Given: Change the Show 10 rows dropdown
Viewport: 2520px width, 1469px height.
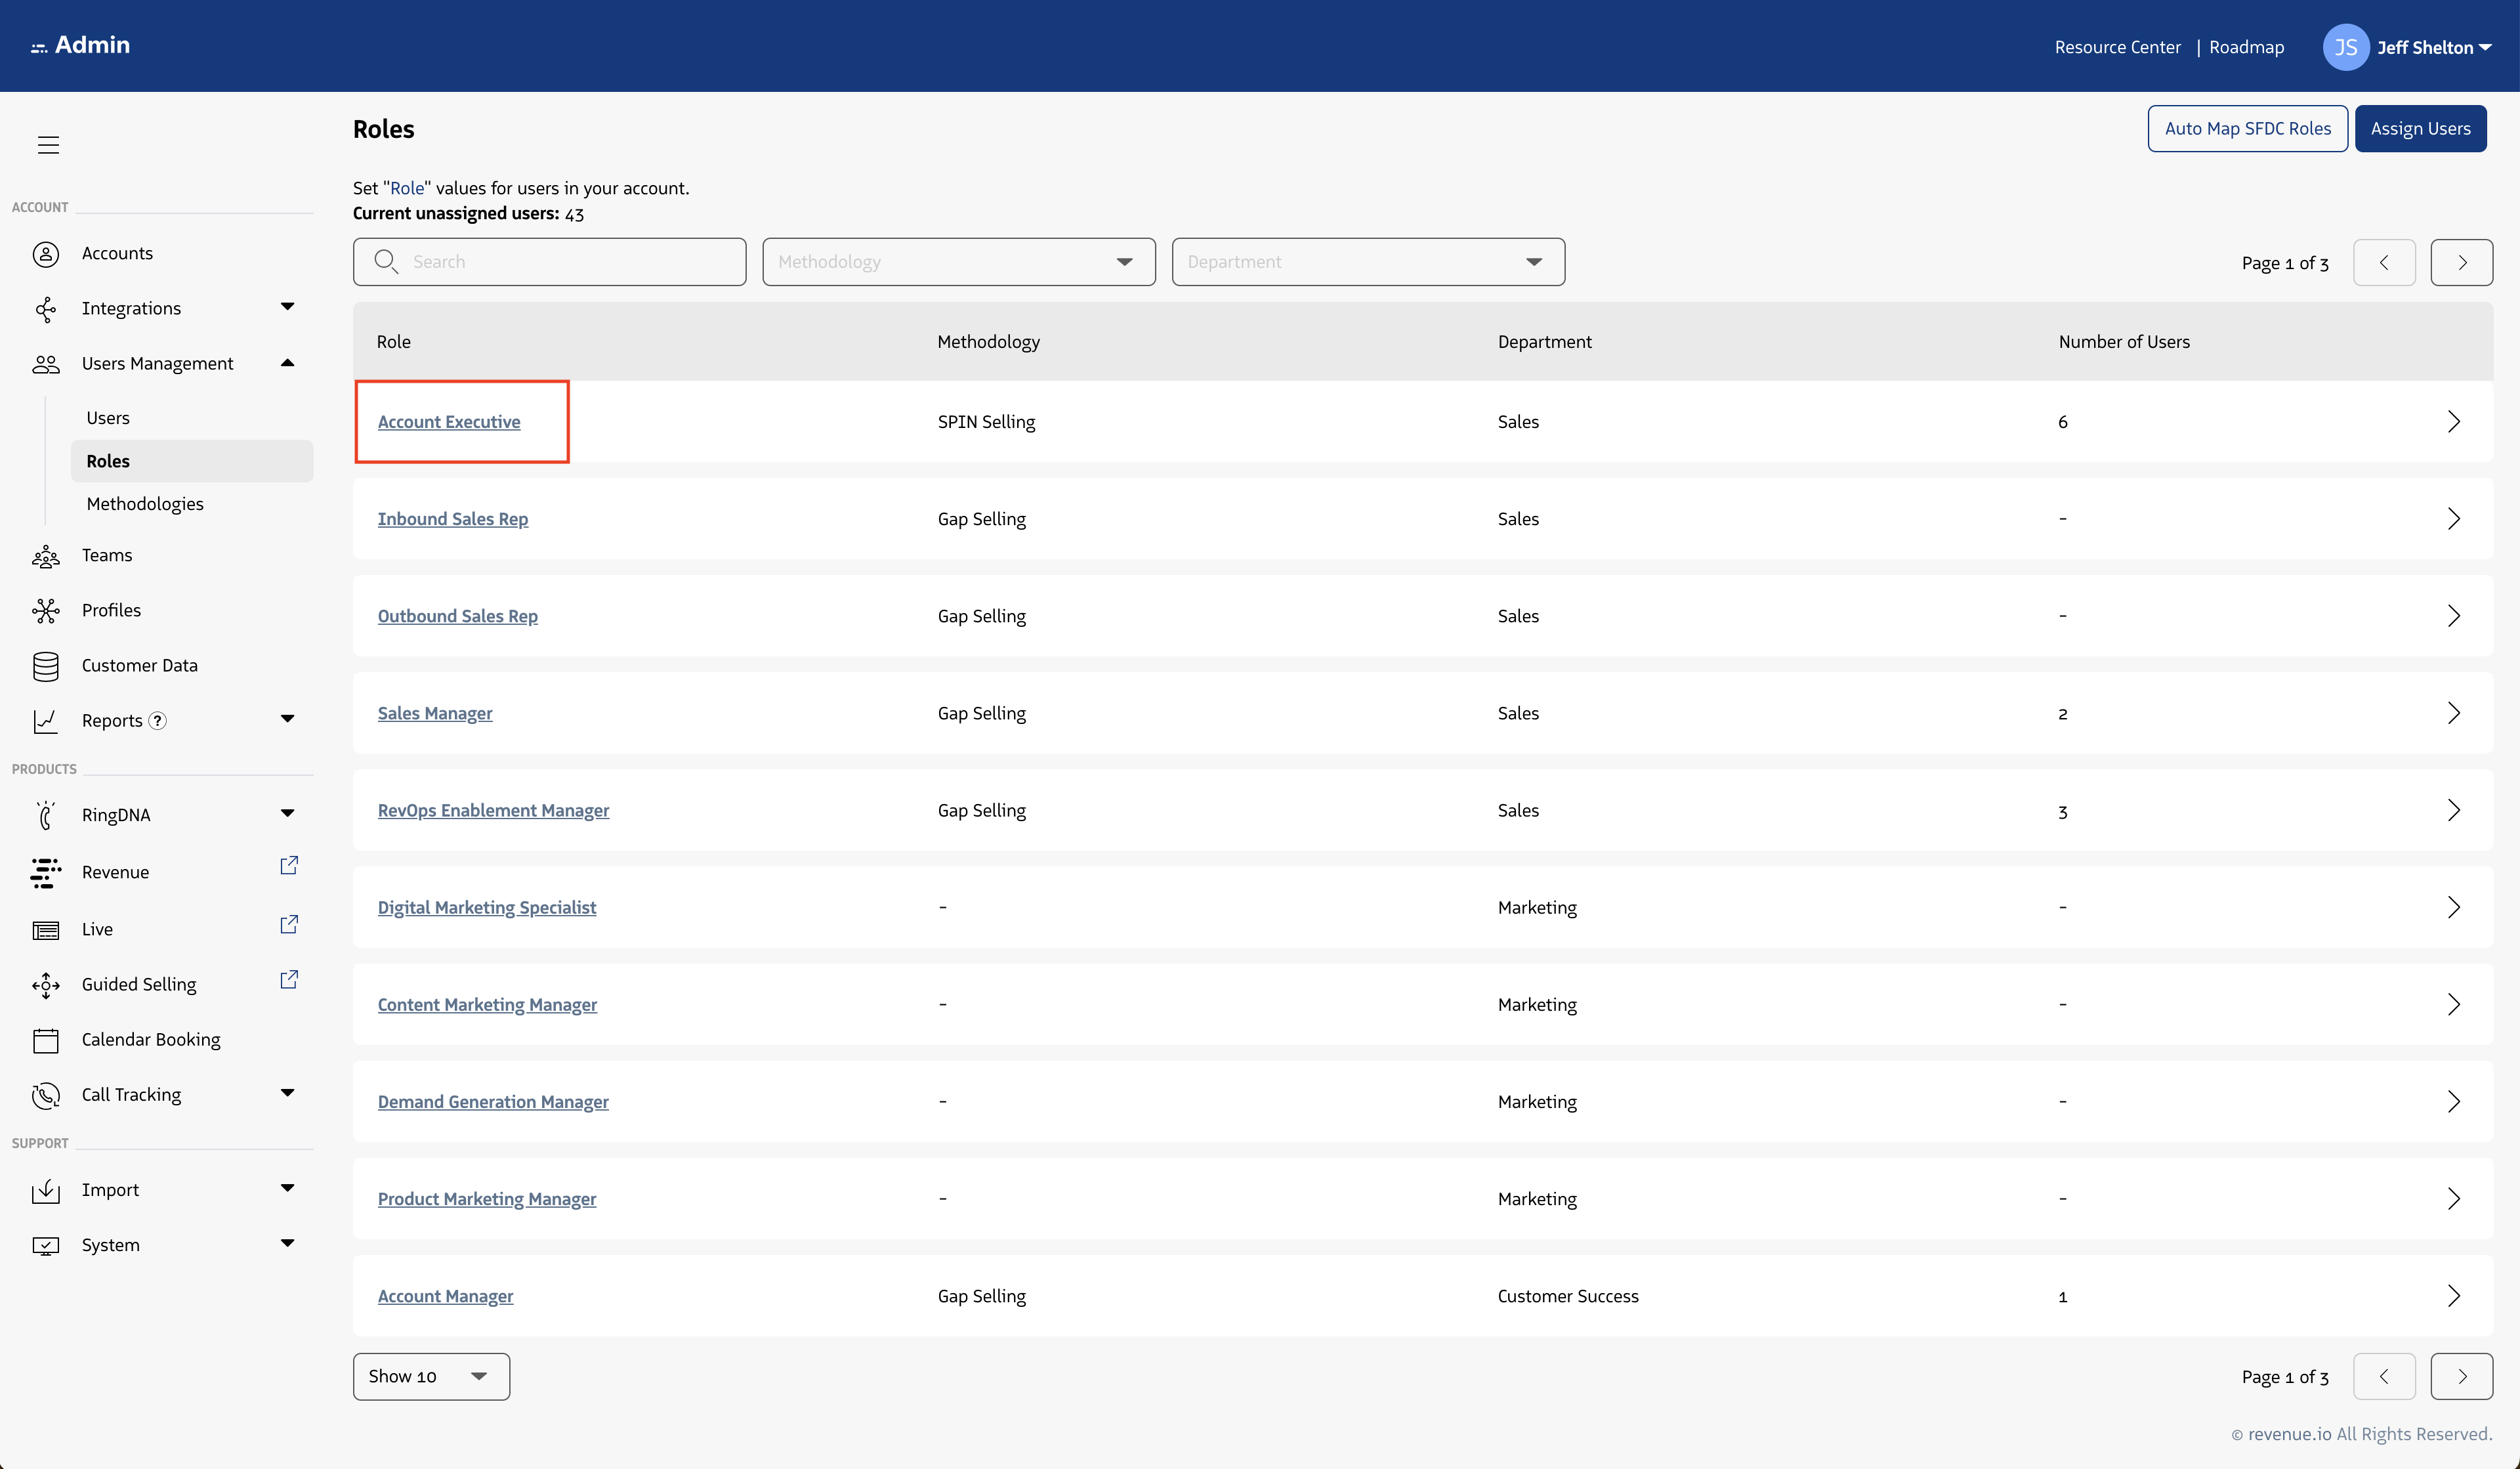Looking at the screenshot, I should coord(431,1377).
